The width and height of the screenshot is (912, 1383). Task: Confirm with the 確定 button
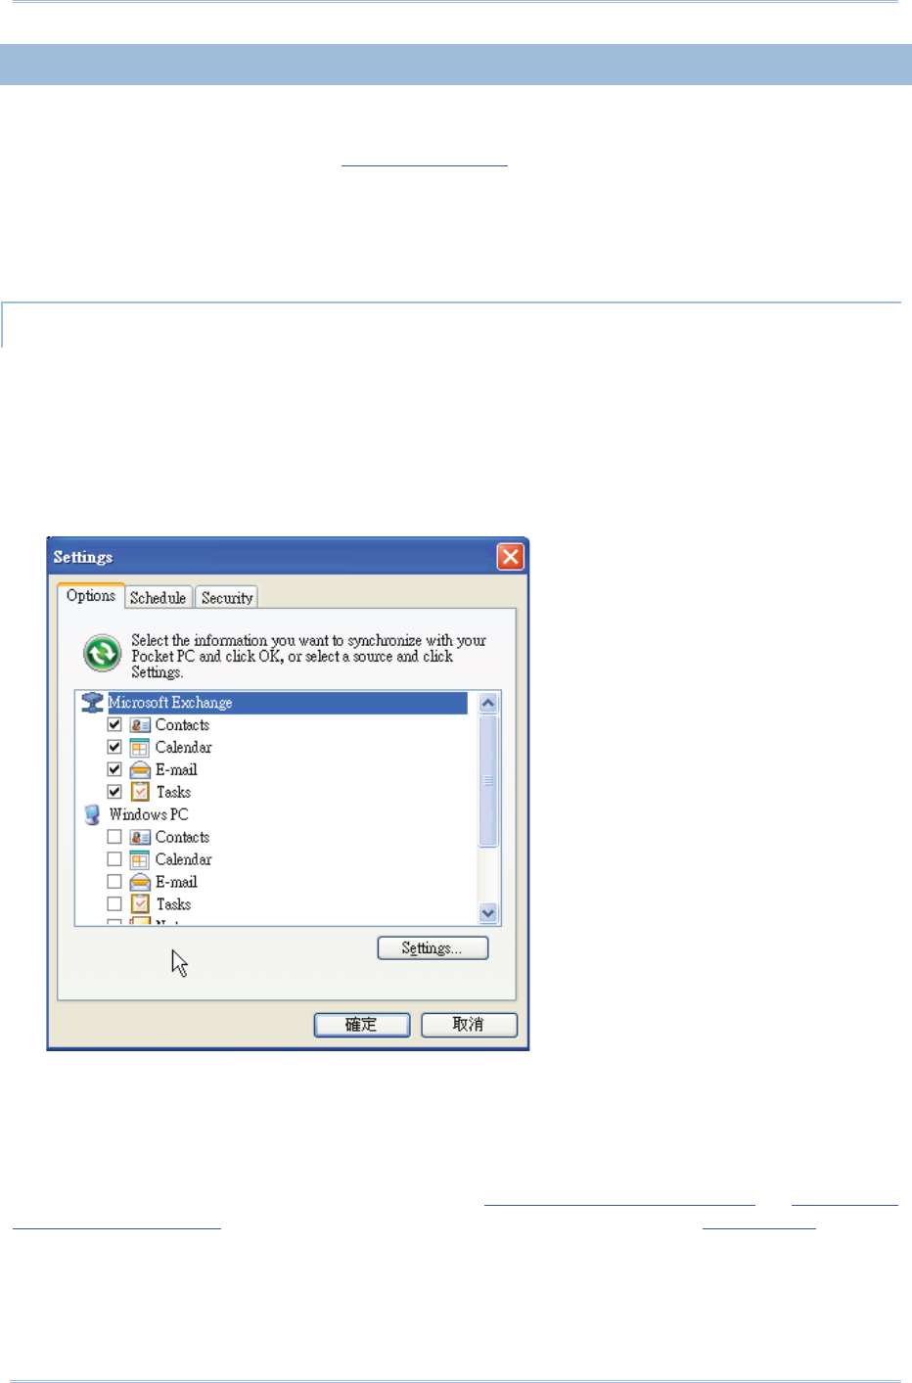[361, 1025]
